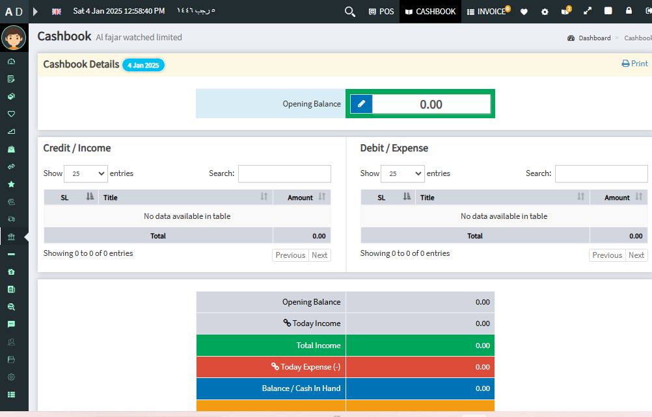
Task: Toggle fullscreen with the expand arrows icon
Action: (587, 11)
